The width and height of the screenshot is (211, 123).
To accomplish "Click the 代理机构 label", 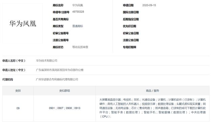I will pos(7,80).
